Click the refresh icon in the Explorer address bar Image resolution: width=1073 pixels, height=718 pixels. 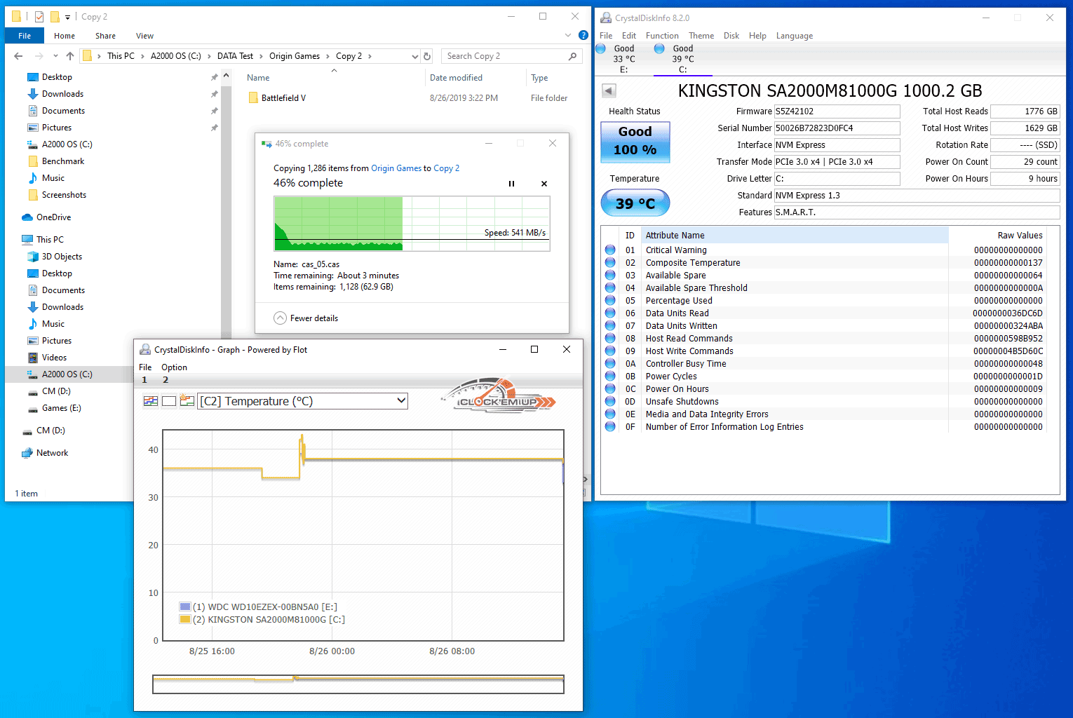click(x=427, y=56)
